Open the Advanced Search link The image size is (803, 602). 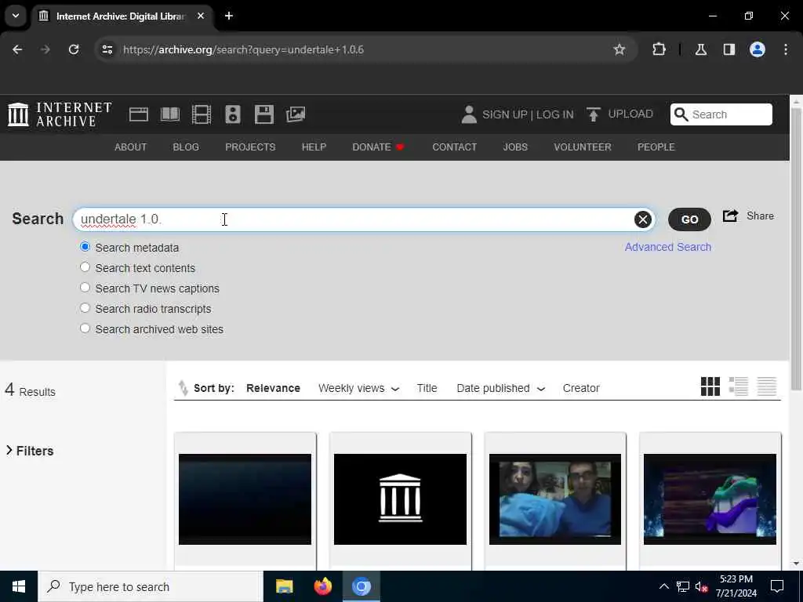[668, 247]
